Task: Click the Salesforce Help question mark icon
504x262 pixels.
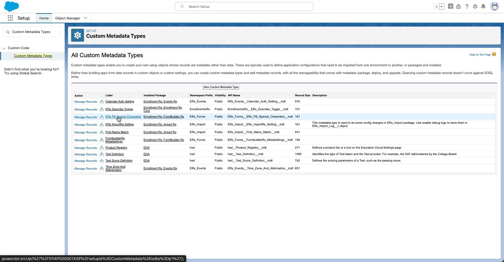Action: (467, 6)
